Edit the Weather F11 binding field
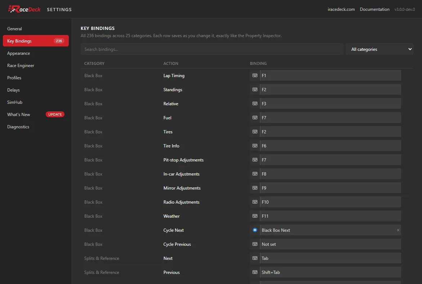This screenshot has height=284, width=422. tap(330, 216)
